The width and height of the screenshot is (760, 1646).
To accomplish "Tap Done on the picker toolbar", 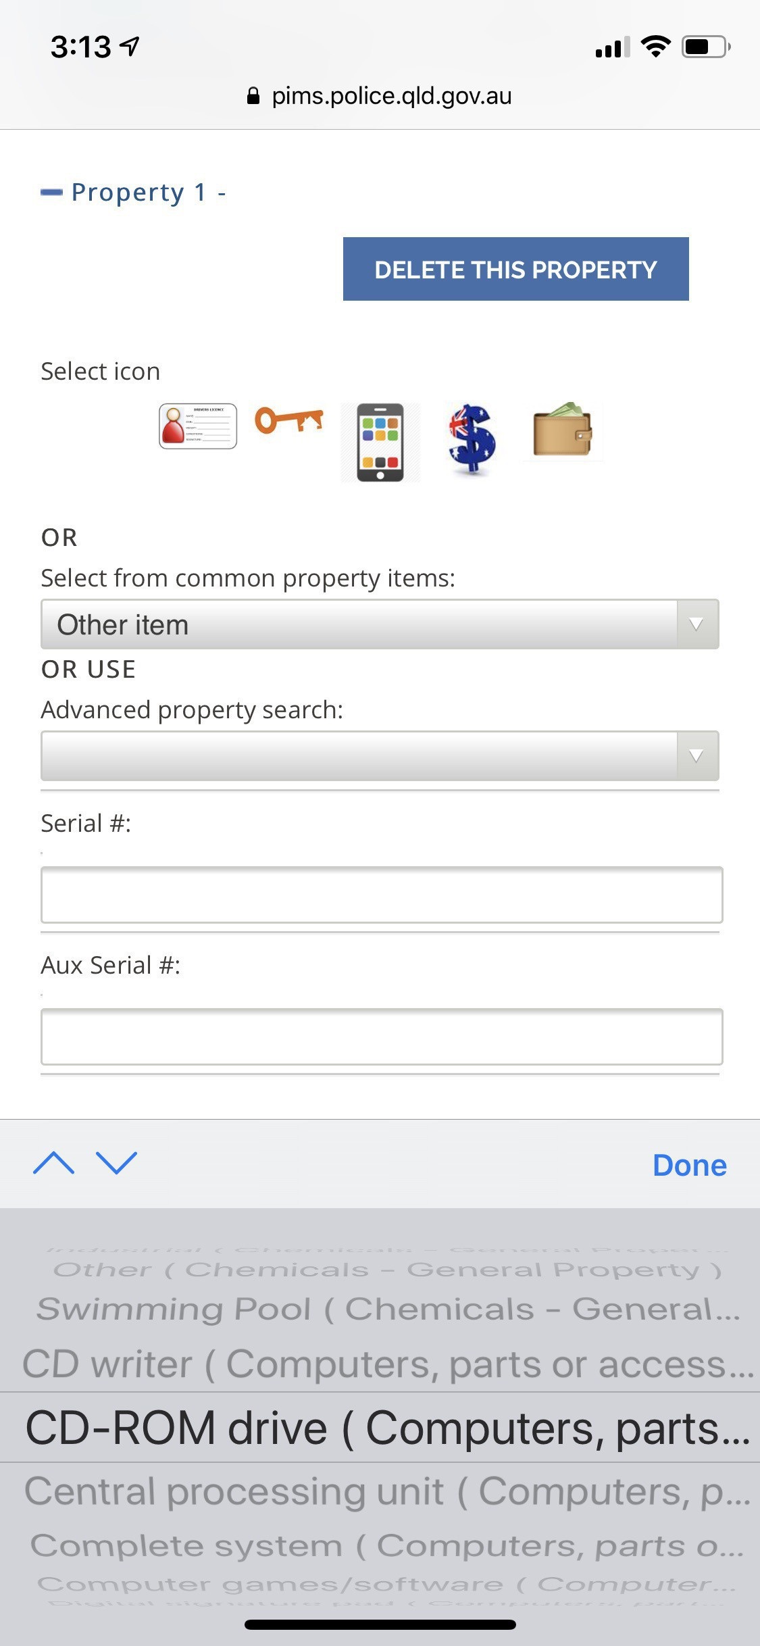I will click(x=689, y=1165).
